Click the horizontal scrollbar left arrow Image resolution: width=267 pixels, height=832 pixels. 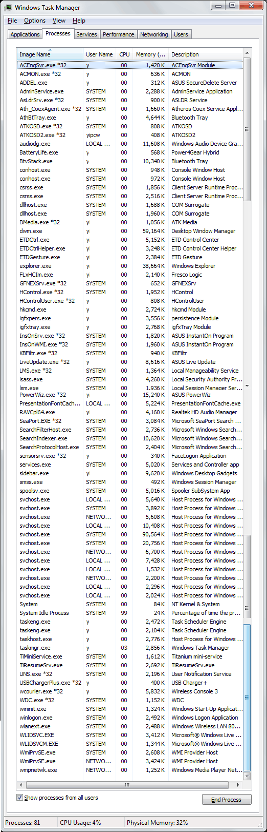(x=21, y=785)
